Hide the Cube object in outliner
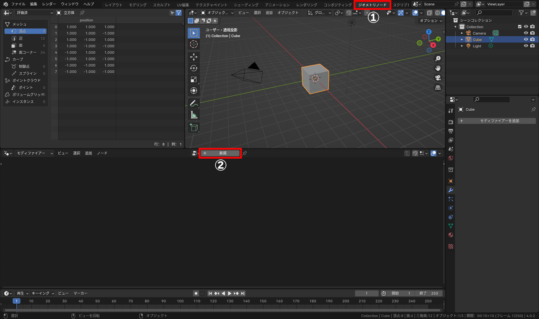The image size is (539, 319). pos(526,39)
